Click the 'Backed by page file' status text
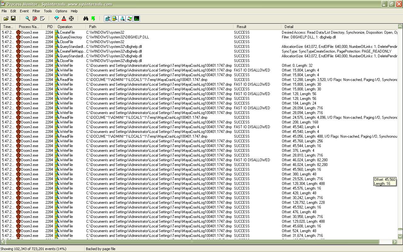 tap(101, 249)
